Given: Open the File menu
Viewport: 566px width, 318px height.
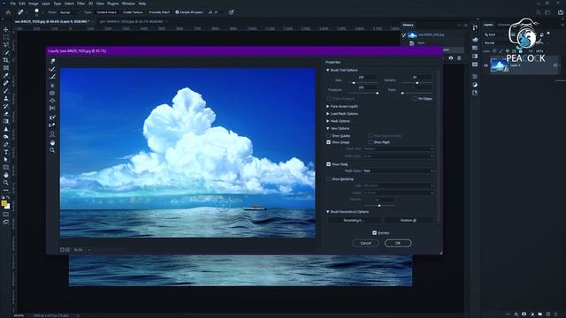Looking at the screenshot, I should [12, 4].
